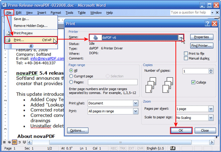Switch to Normal view icon in status area
The image size is (221, 152).
[4, 142]
